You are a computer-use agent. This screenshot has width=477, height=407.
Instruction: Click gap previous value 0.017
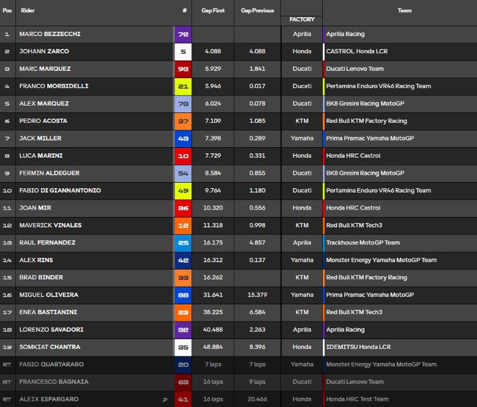(257, 86)
